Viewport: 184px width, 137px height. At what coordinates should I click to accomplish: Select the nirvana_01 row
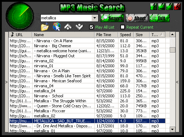[x=87, y=66]
